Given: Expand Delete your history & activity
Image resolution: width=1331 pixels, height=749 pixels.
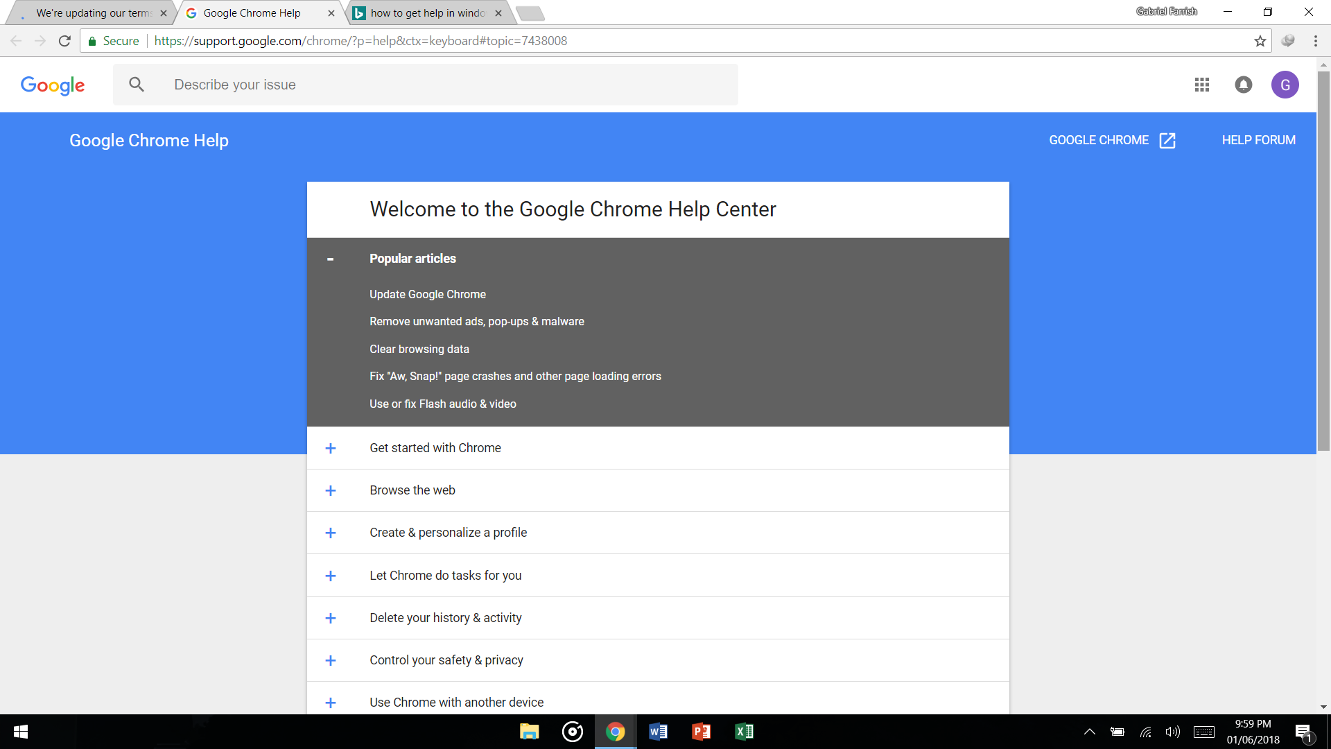Looking at the screenshot, I should point(330,618).
